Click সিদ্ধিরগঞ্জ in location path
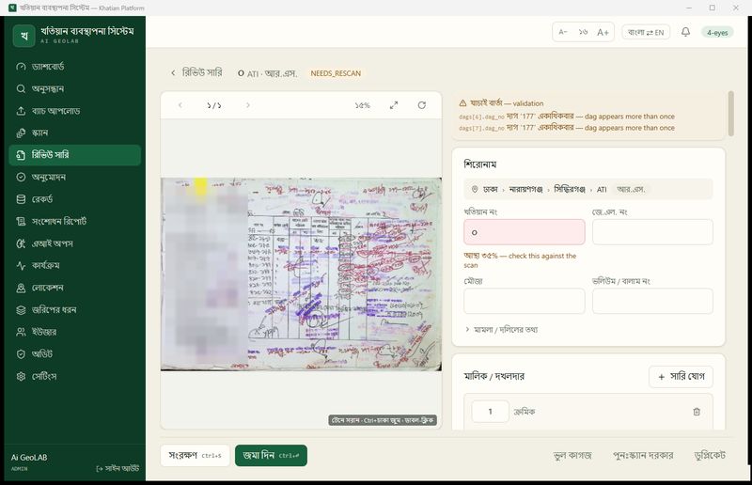The image size is (752, 485). pos(570,190)
